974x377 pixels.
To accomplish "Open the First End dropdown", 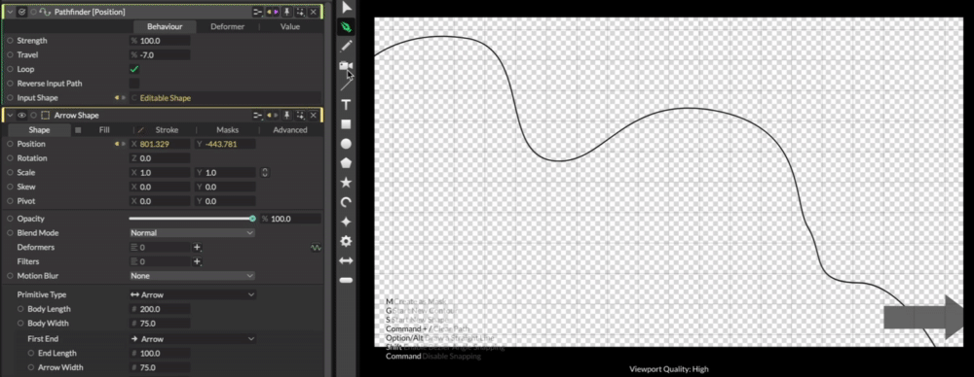I will coord(193,339).
